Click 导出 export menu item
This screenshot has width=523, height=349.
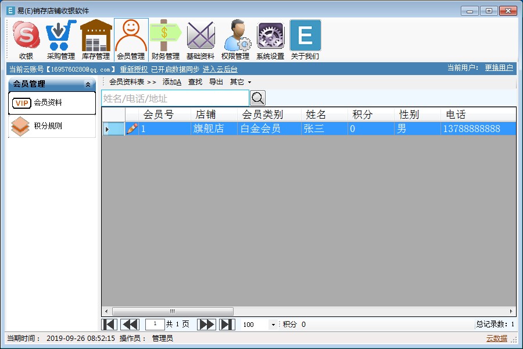coord(216,82)
